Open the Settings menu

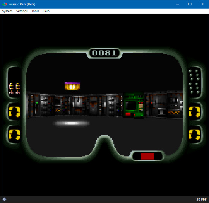click(x=22, y=11)
